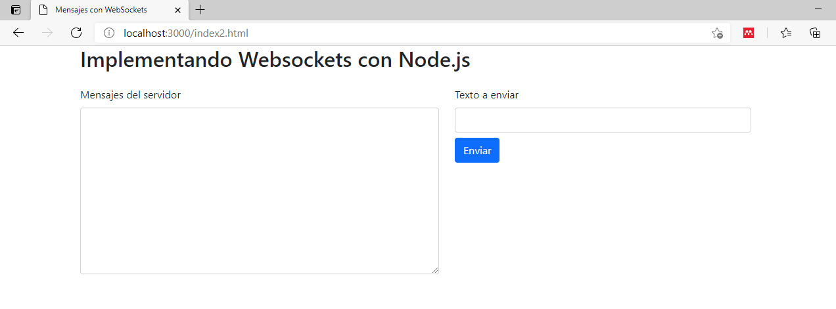This screenshot has width=836, height=309.
Task: Click the blue Enviar button
Action: 477,150
